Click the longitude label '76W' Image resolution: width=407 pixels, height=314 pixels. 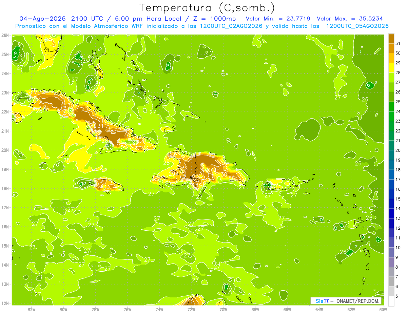[127, 309]
